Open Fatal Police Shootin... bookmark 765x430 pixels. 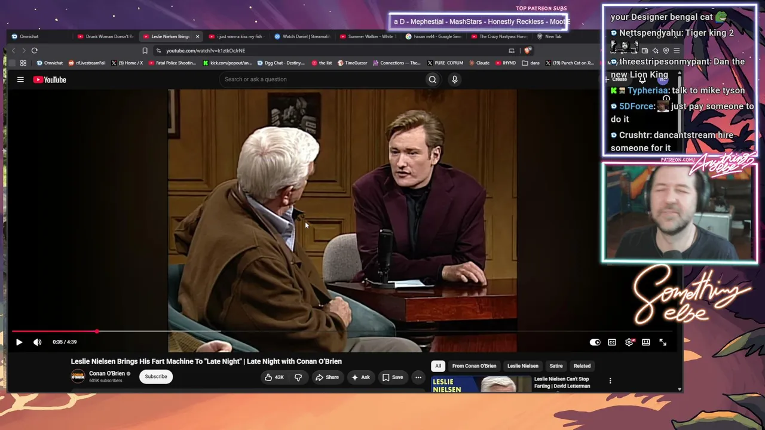tap(172, 63)
